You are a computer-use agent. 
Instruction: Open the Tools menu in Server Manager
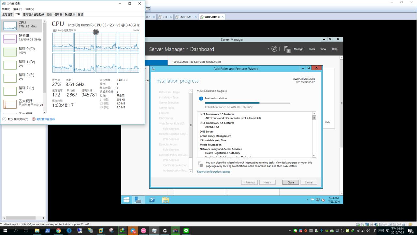[x=311, y=49]
